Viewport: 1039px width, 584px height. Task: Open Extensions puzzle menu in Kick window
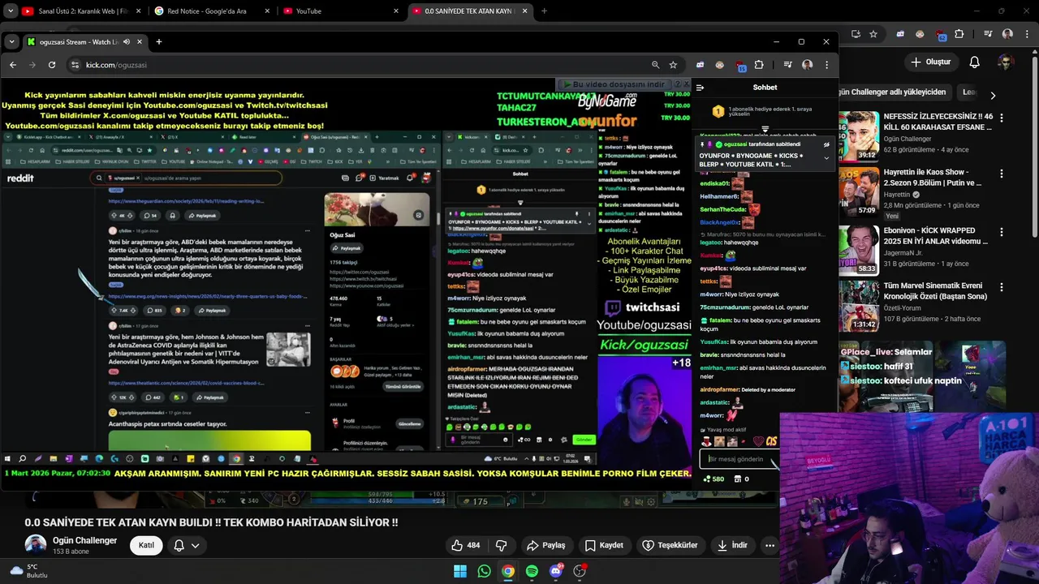pos(759,65)
